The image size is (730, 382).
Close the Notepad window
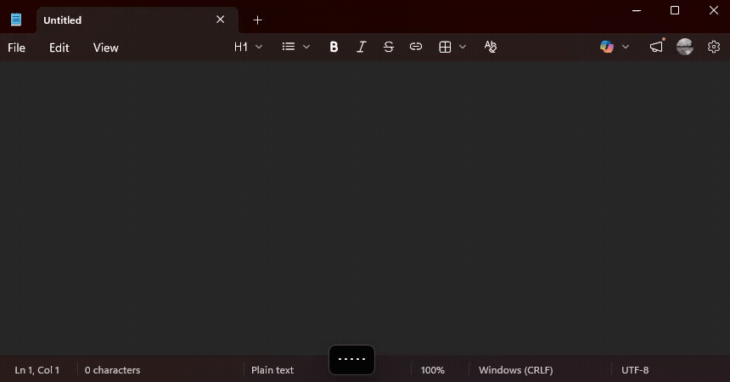pos(714,10)
